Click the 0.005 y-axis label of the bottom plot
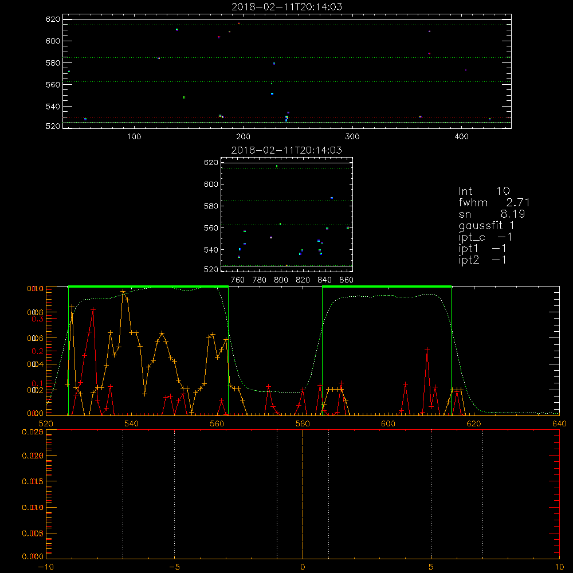The width and height of the screenshot is (573, 573). (33, 533)
